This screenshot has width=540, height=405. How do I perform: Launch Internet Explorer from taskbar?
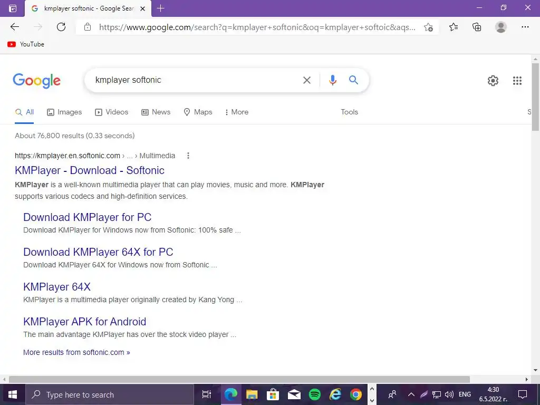point(335,394)
